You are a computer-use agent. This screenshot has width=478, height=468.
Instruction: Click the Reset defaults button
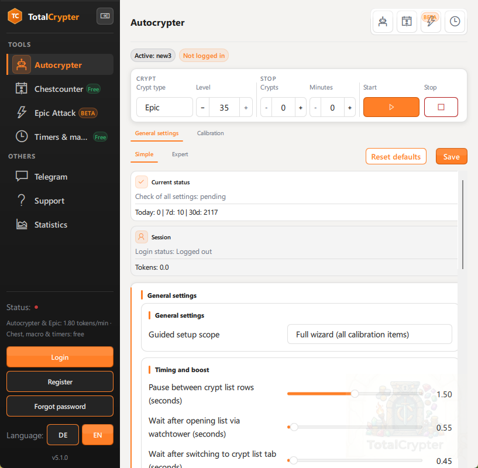tap(396, 156)
